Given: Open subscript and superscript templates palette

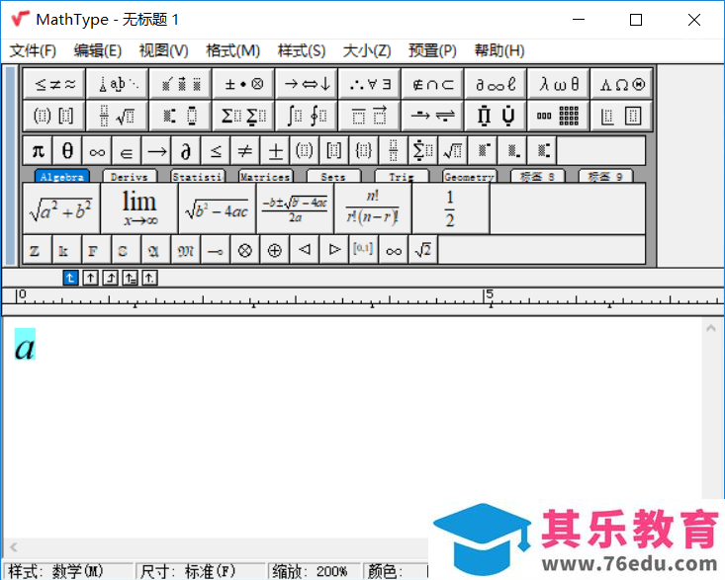Looking at the screenshot, I should (181, 116).
